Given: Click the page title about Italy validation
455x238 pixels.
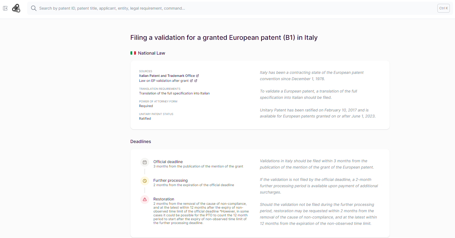Looking at the screenshot, I should pyautogui.click(x=224, y=38).
